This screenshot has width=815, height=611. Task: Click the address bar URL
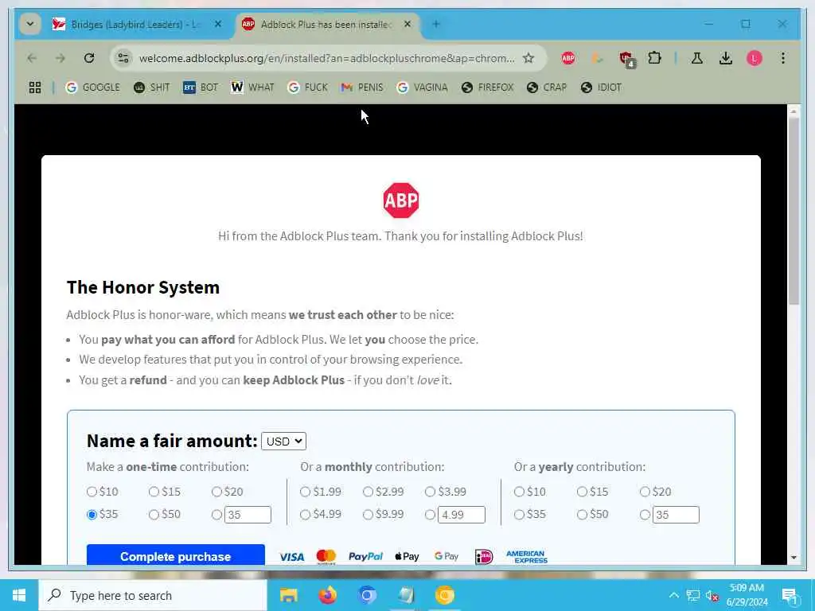coord(326,58)
